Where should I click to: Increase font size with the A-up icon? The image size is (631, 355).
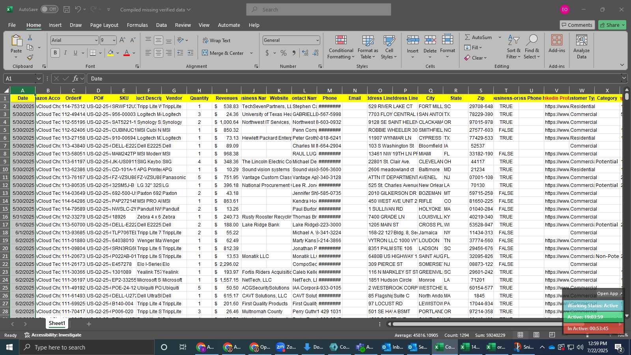point(122,40)
